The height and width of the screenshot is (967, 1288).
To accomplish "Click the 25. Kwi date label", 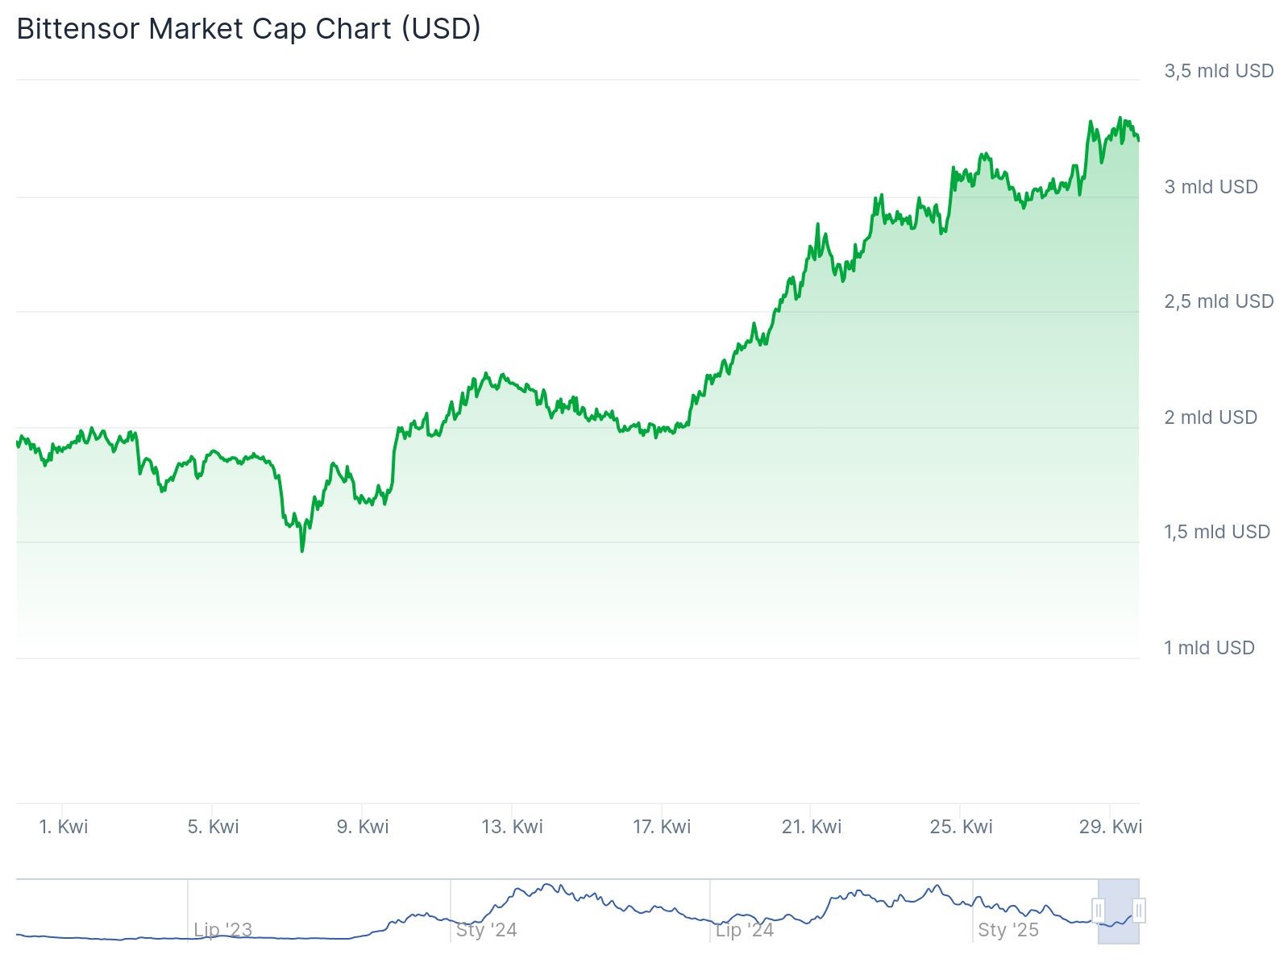I will tap(961, 827).
